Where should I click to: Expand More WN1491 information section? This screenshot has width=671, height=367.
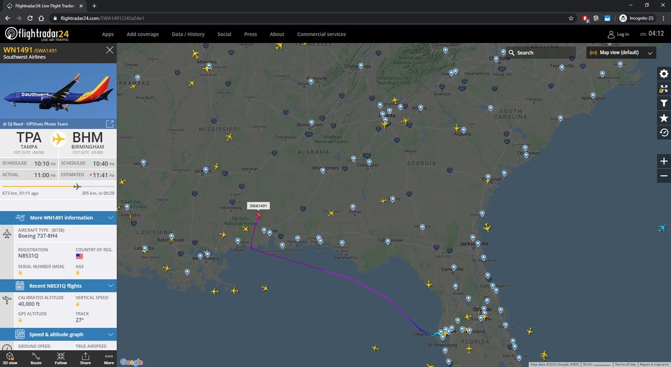[x=58, y=218]
